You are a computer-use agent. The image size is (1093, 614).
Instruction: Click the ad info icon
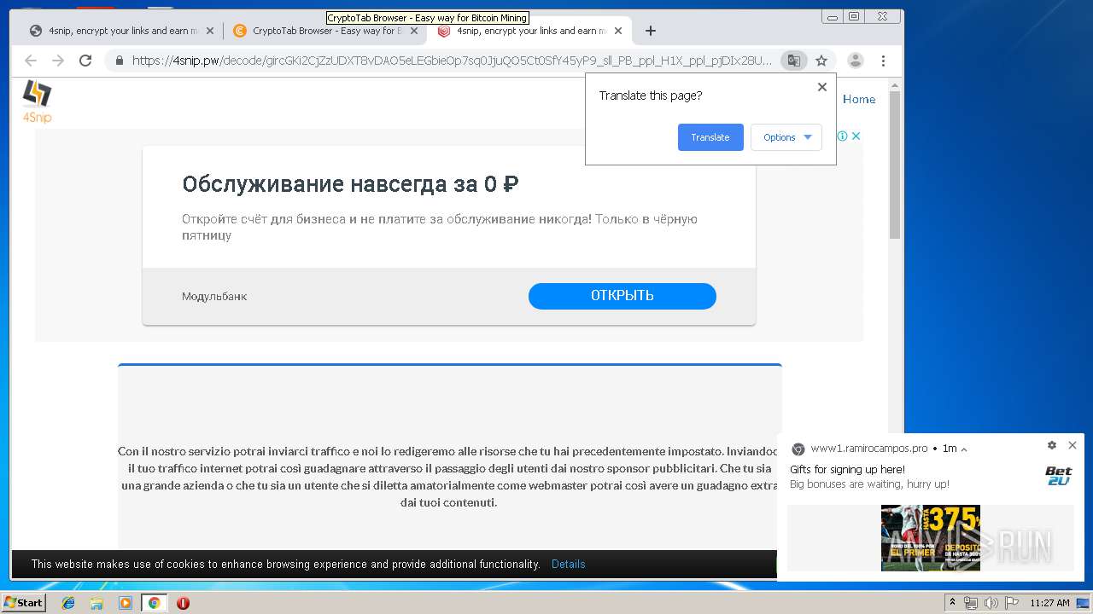click(842, 136)
